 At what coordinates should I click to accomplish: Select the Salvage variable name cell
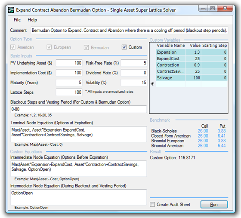[x=170, y=78]
